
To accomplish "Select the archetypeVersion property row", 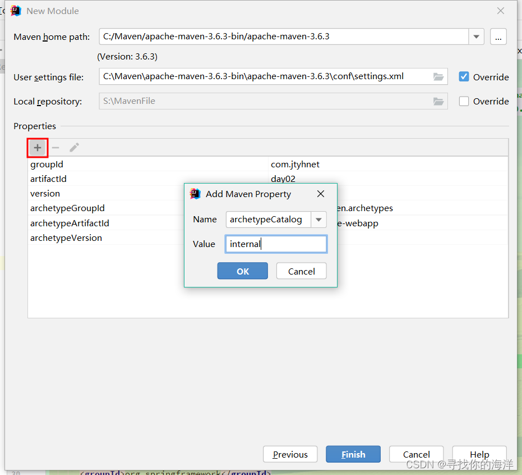I will point(268,237).
